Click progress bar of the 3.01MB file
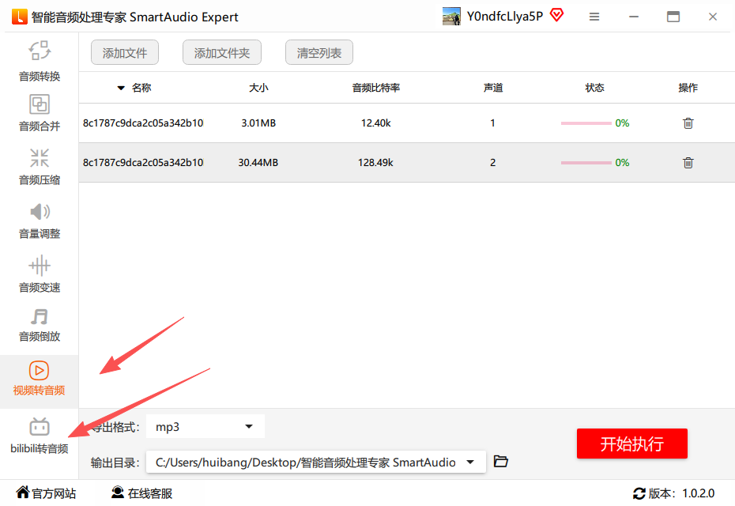Image resolution: width=735 pixels, height=506 pixels. [x=586, y=123]
